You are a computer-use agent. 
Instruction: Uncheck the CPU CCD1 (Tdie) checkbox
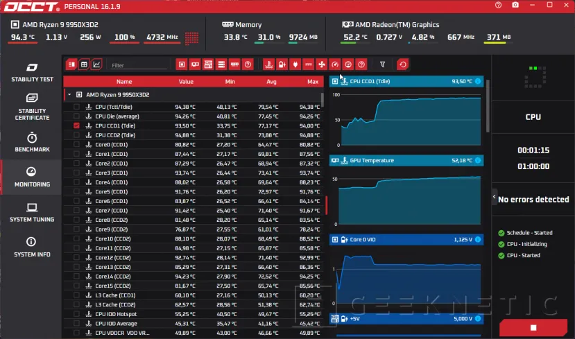coord(76,125)
